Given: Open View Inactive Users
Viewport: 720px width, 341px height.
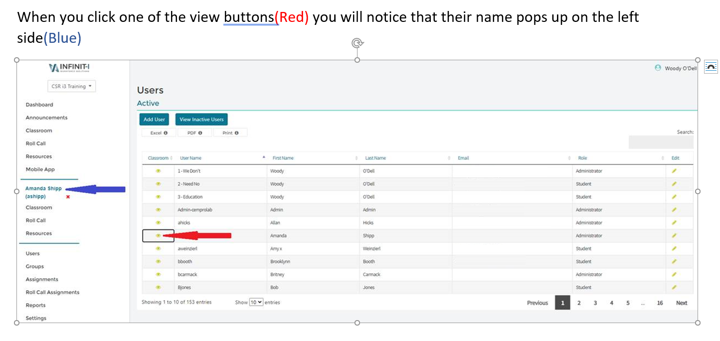Looking at the screenshot, I should [201, 119].
